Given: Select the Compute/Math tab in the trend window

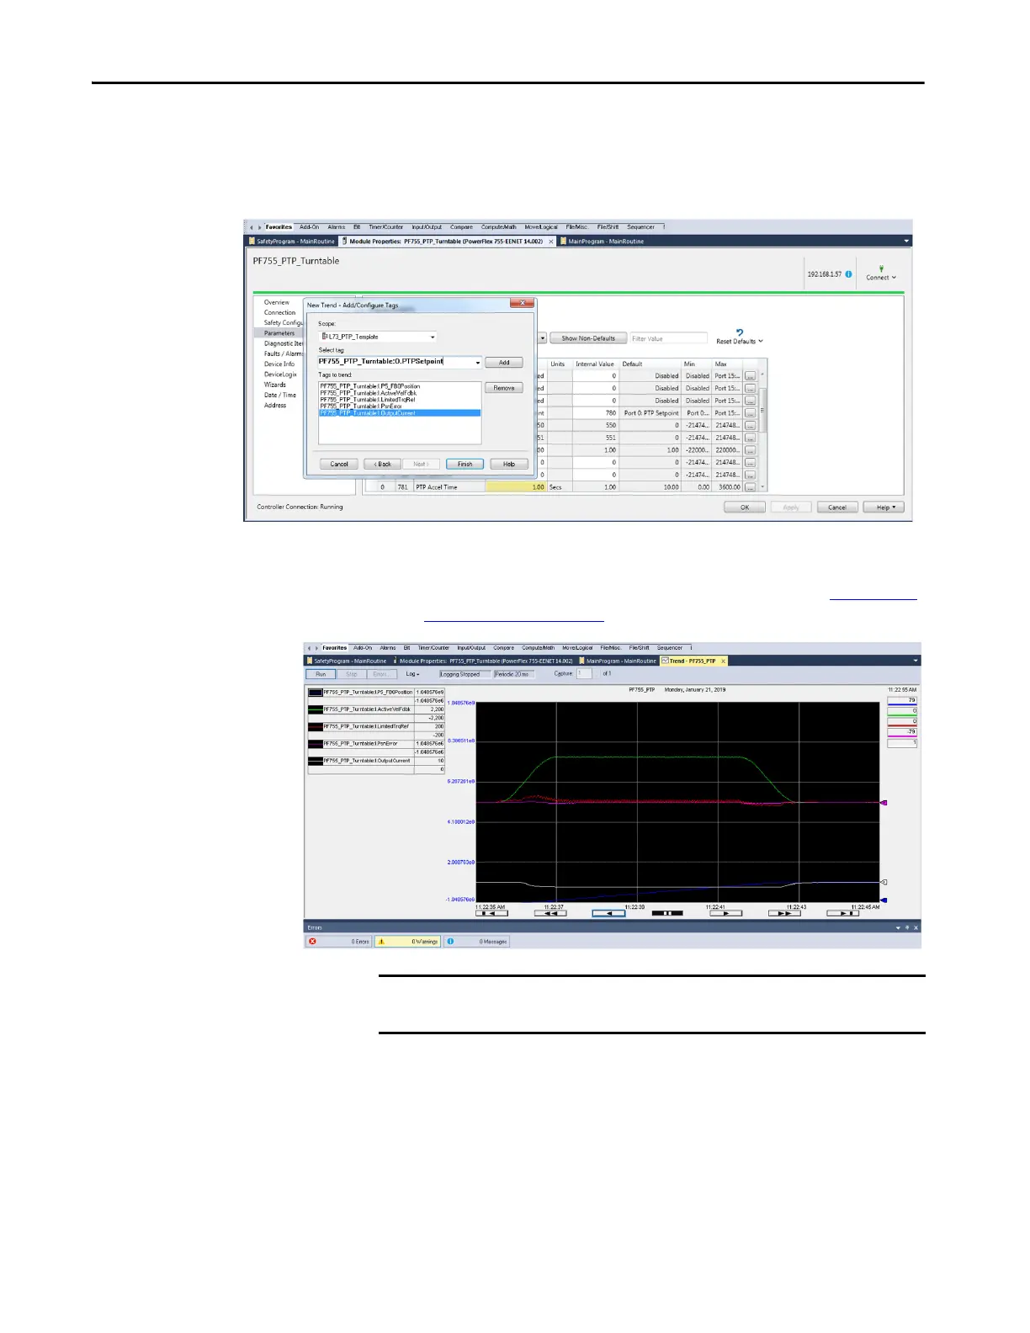Looking at the screenshot, I should pos(538,648).
